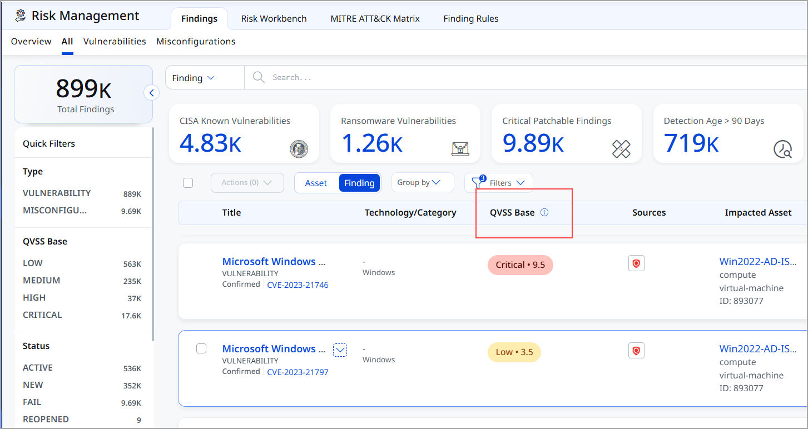The width and height of the screenshot is (808, 429).
Task: Click the QVSS Base info icon
Action: coord(544,212)
